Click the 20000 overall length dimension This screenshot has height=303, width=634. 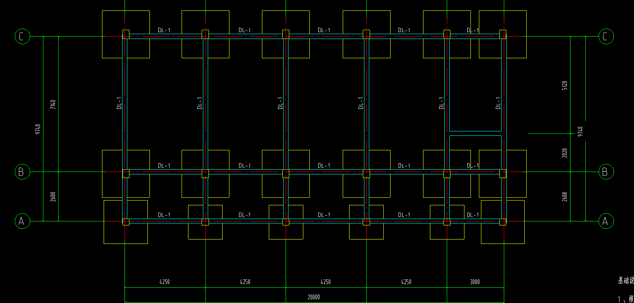[314, 297]
